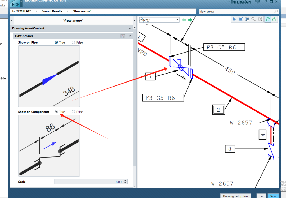Click the Intergraph logo

242,2
